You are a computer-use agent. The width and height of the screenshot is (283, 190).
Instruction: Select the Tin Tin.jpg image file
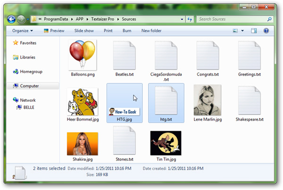tap(166, 146)
